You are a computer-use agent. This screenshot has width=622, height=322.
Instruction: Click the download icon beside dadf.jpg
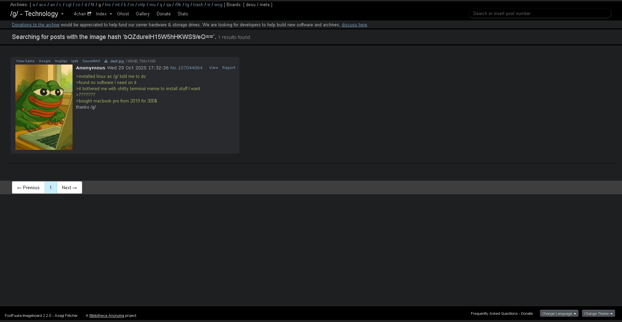[106, 61]
